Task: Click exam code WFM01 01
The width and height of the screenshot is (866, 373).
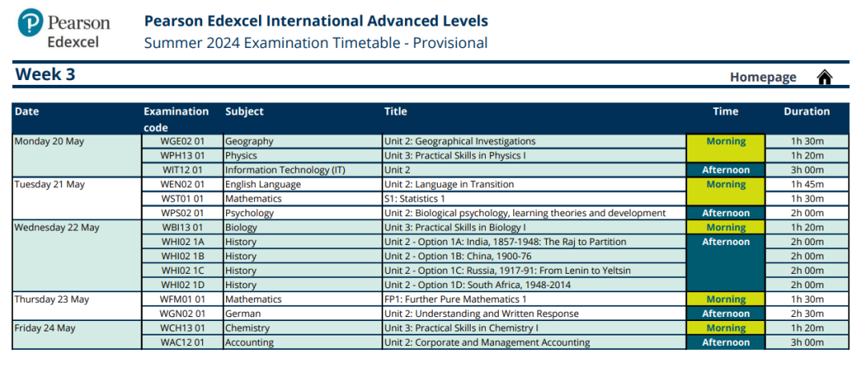Action: [182, 299]
